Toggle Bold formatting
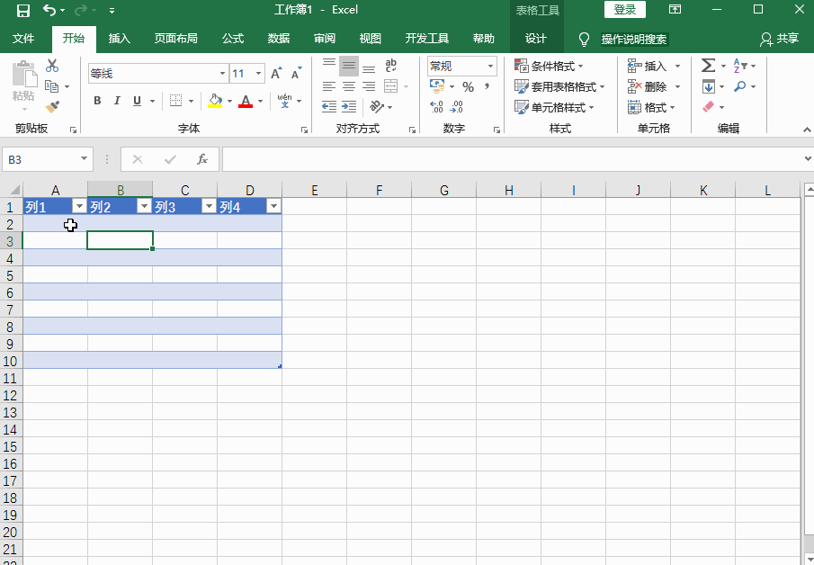This screenshot has width=814, height=565. click(98, 101)
